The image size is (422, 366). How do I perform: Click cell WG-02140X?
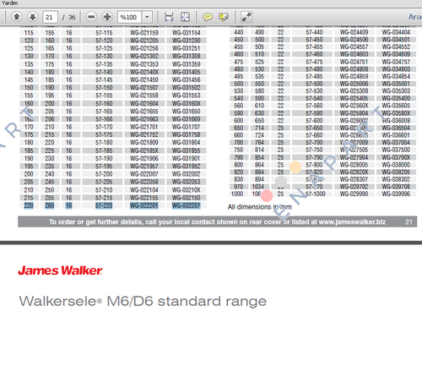pos(144,72)
